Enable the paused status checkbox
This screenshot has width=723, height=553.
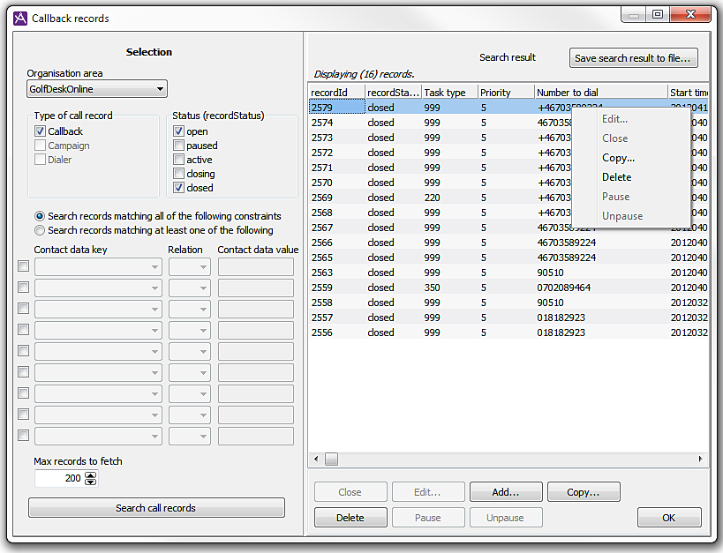click(x=179, y=146)
